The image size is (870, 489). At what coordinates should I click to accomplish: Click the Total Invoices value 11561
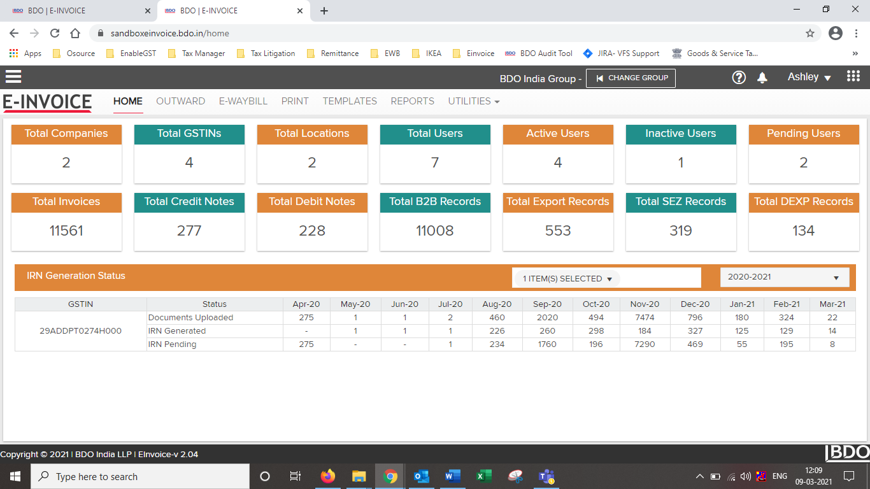click(66, 230)
